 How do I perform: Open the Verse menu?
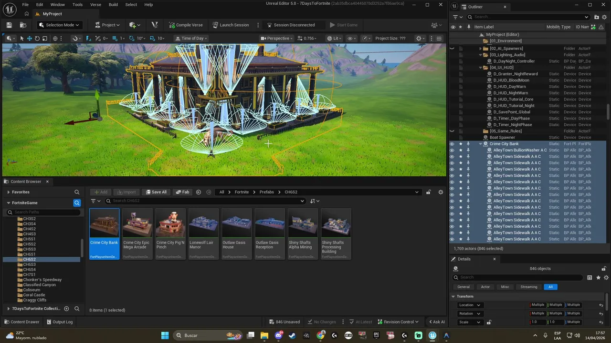(95, 5)
